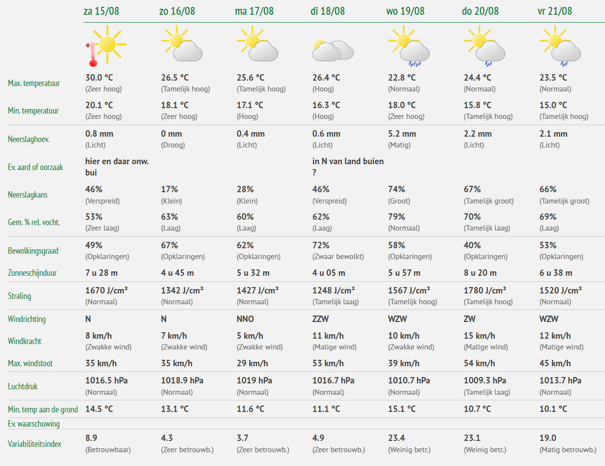
Task: Select the 5.2 mm precipitation value
Action: pos(402,134)
